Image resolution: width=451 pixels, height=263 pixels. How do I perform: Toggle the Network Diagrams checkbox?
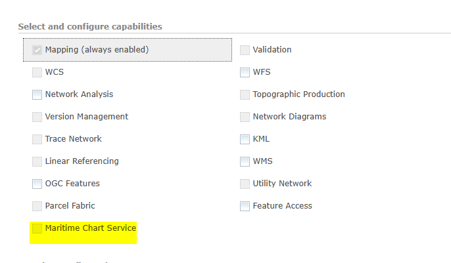(245, 117)
